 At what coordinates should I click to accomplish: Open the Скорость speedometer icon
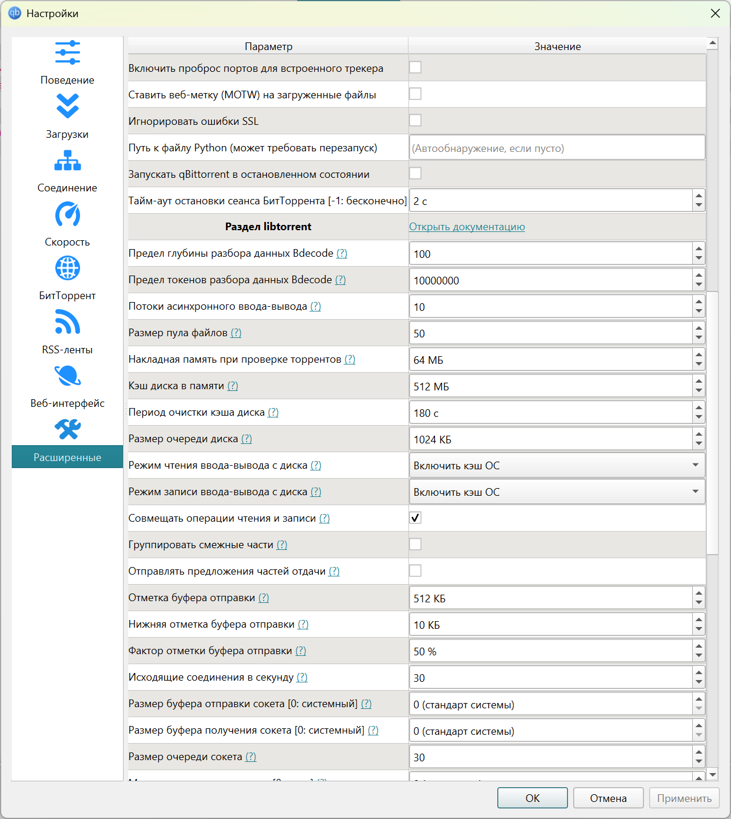(x=68, y=214)
